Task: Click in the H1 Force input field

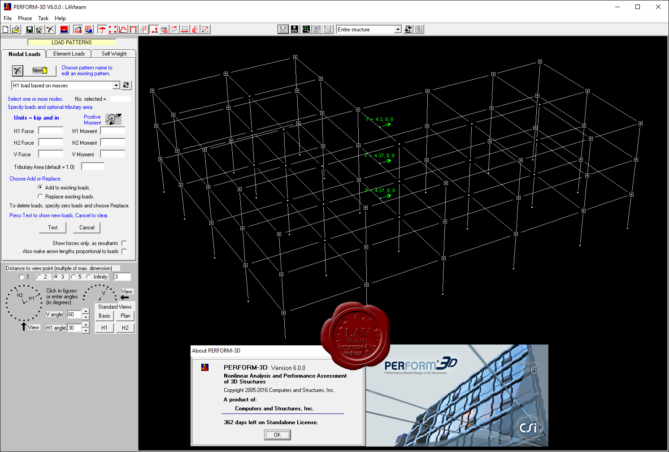Action: pos(51,131)
